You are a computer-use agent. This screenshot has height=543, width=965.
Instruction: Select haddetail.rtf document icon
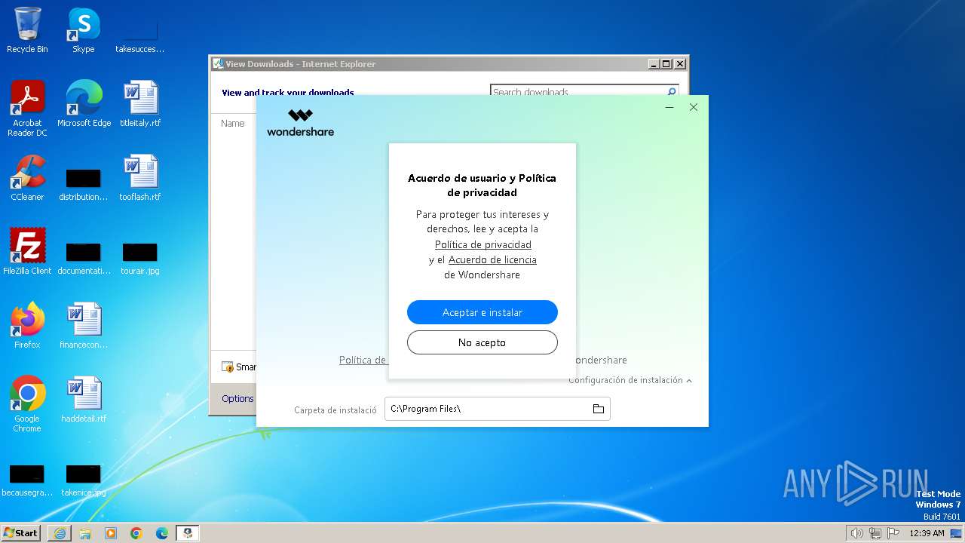pos(84,400)
